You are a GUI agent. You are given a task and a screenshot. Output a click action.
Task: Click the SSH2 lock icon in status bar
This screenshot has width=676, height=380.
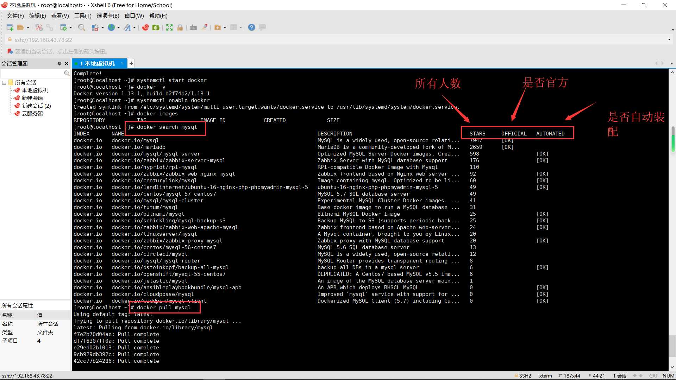click(x=516, y=375)
